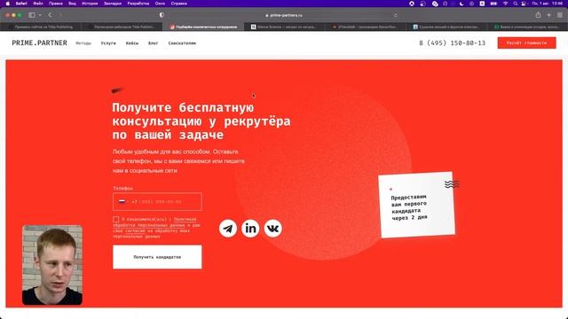Click the Safari sidebar toggle icon
This screenshot has width=568, height=319.
click(32, 15)
